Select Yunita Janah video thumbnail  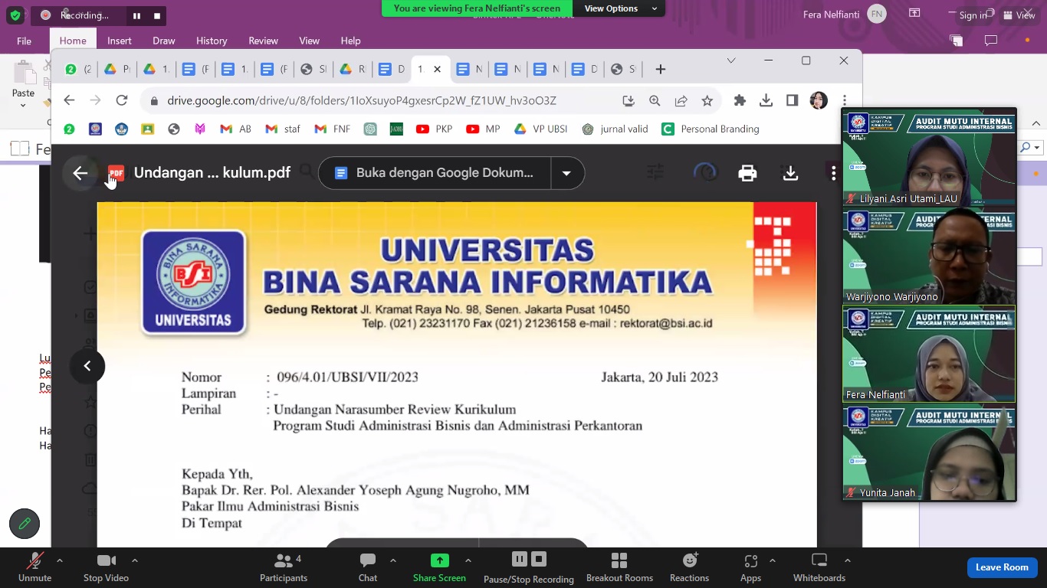[929, 452]
